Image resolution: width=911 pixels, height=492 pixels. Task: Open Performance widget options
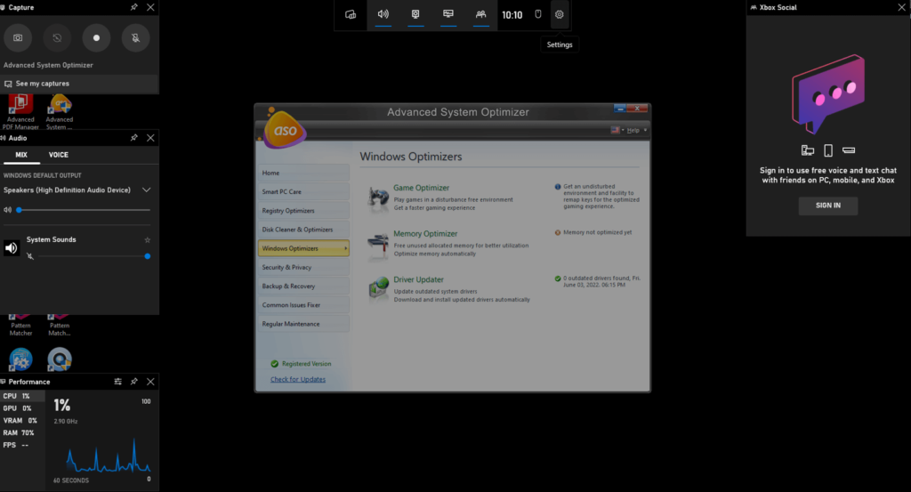[x=118, y=382]
